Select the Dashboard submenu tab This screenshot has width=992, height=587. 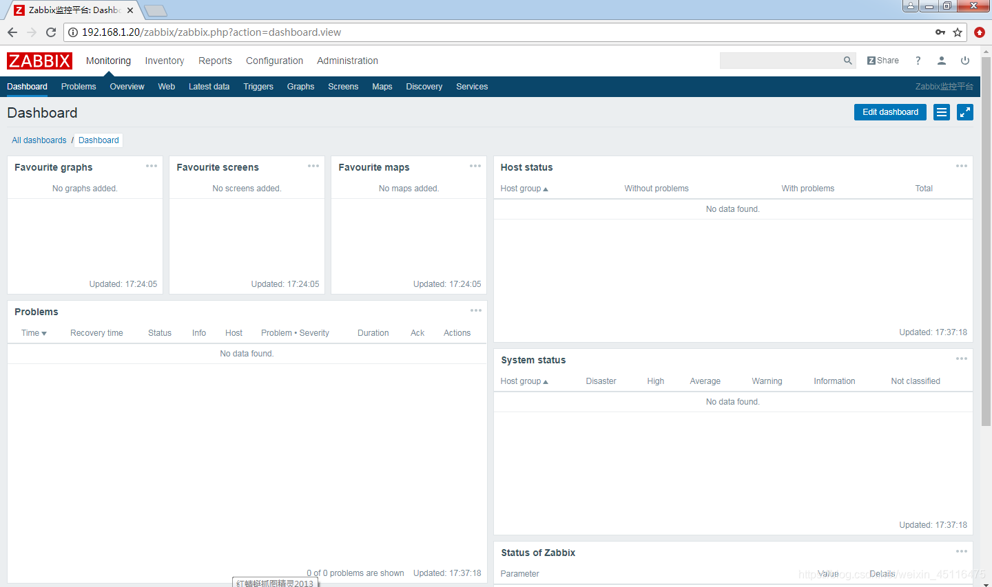coord(28,87)
